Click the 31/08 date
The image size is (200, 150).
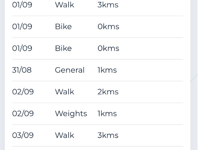pyautogui.click(x=22, y=70)
